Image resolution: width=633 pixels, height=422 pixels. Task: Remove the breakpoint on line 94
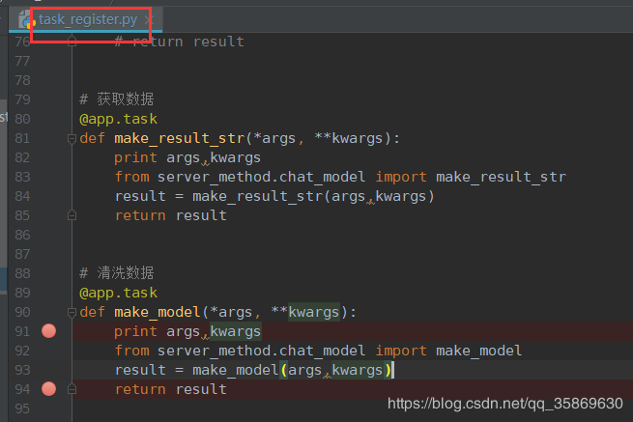pos(49,389)
